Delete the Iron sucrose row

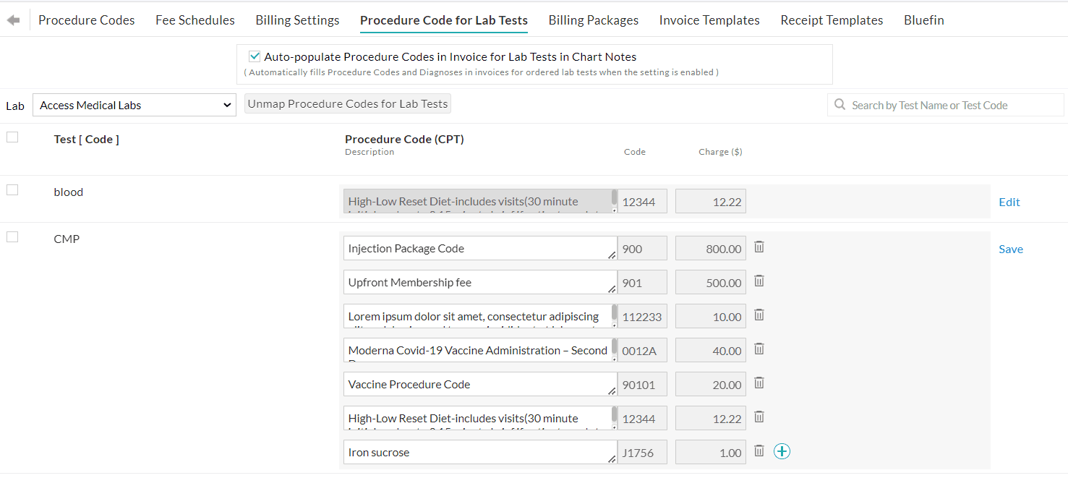click(759, 450)
